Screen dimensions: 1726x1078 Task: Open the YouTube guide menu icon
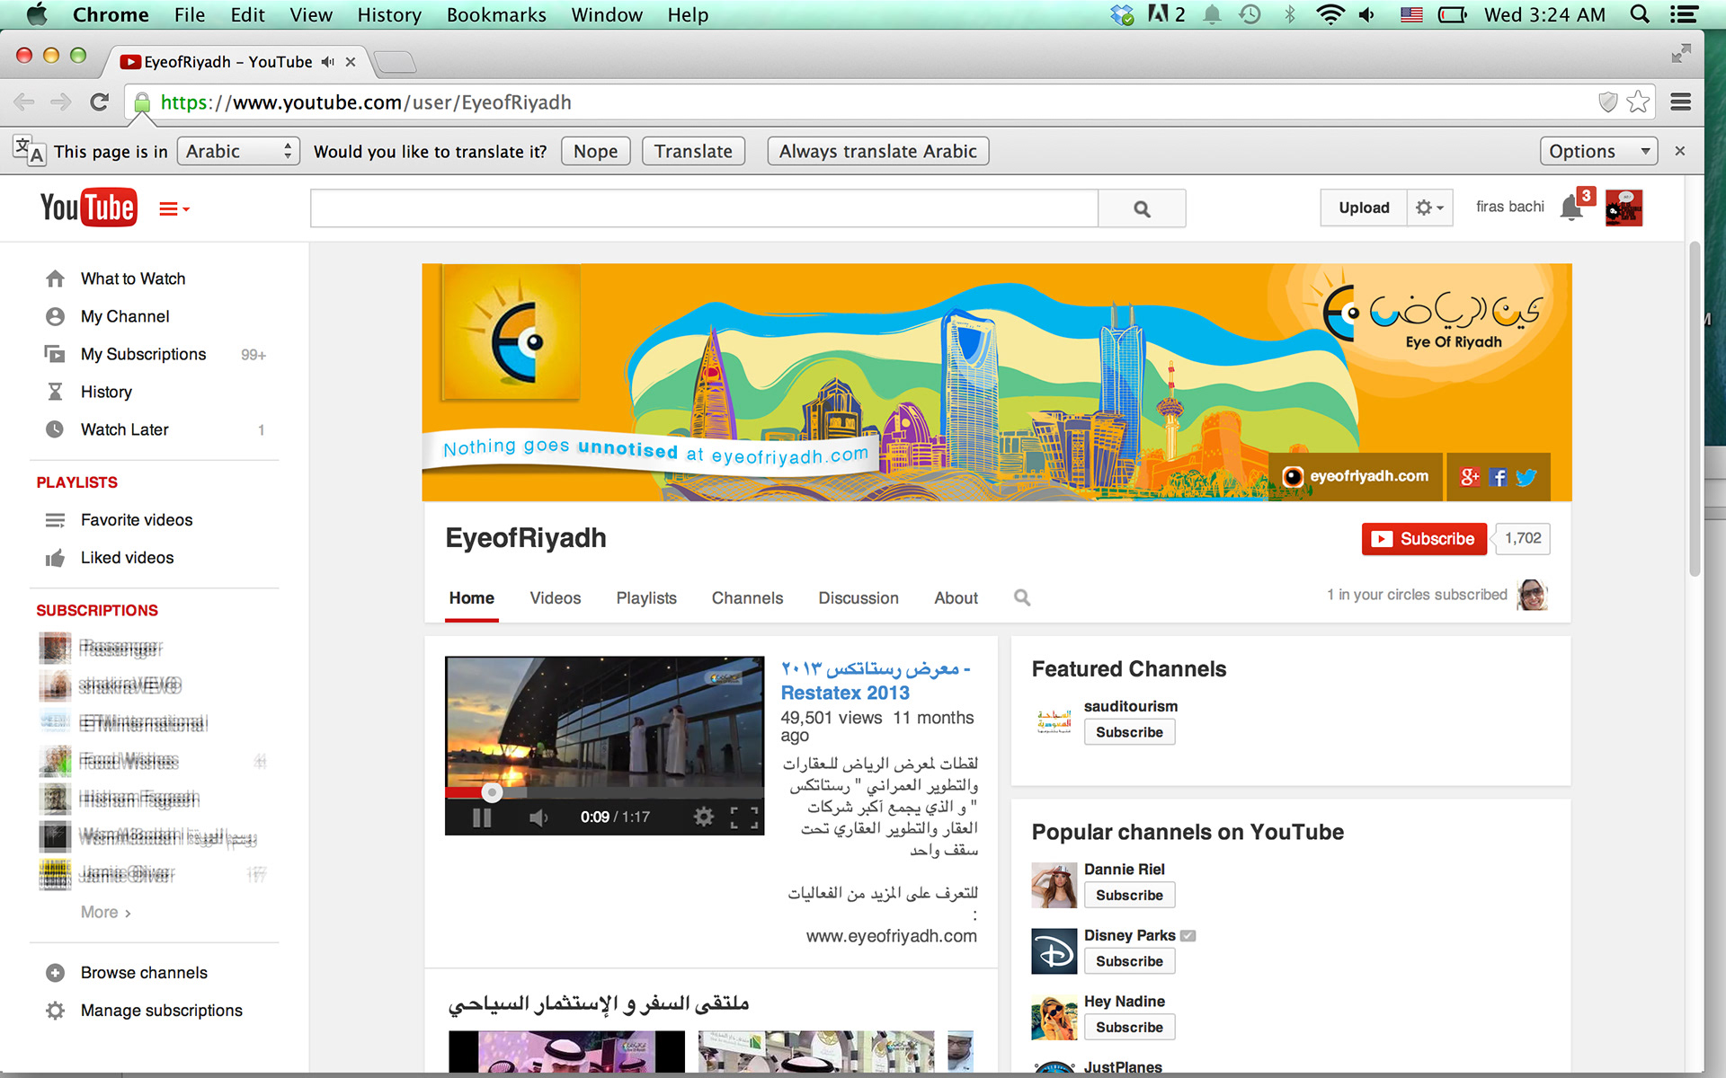(x=173, y=209)
